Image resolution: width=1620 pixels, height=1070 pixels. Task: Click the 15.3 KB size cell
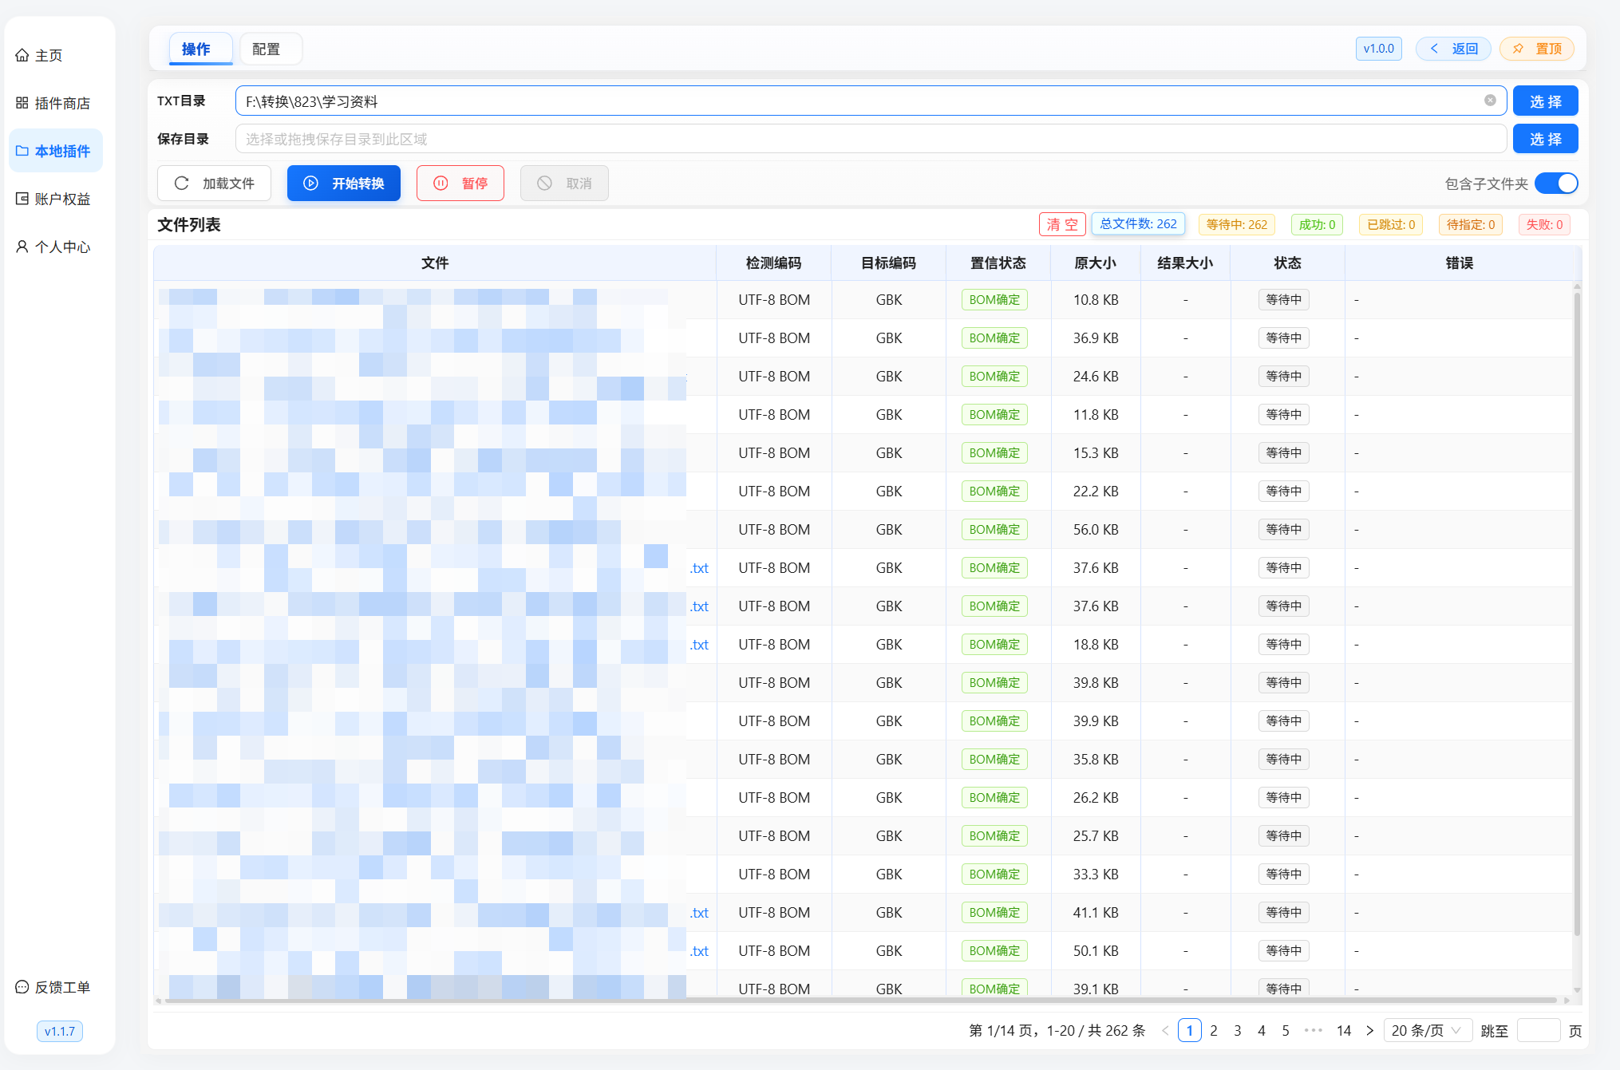(x=1096, y=453)
